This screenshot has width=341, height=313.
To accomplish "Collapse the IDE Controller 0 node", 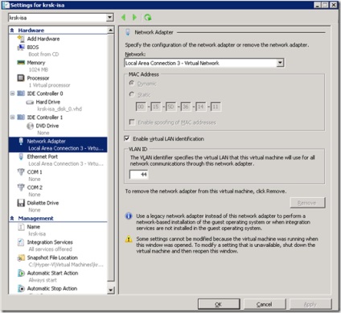I will coord(12,93).
